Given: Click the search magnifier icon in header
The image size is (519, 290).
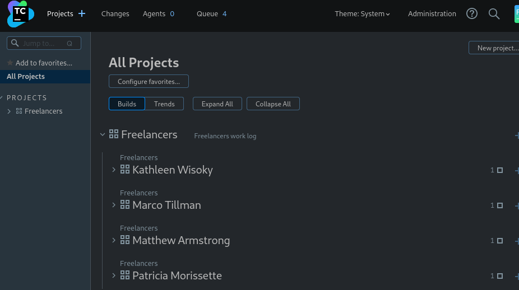Looking at the screenshot, I should [x=494, y=13].
